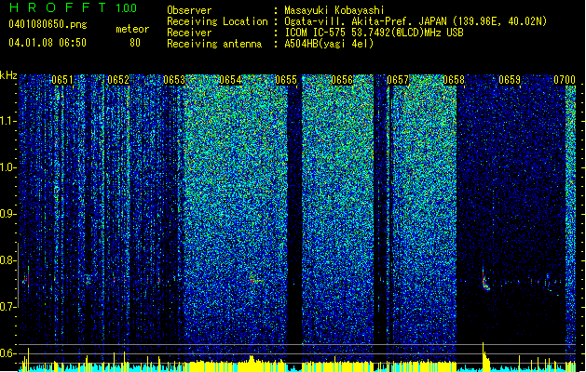
Task: Click the ICOM IC-575 receiver details
Action: coord(375,33)
